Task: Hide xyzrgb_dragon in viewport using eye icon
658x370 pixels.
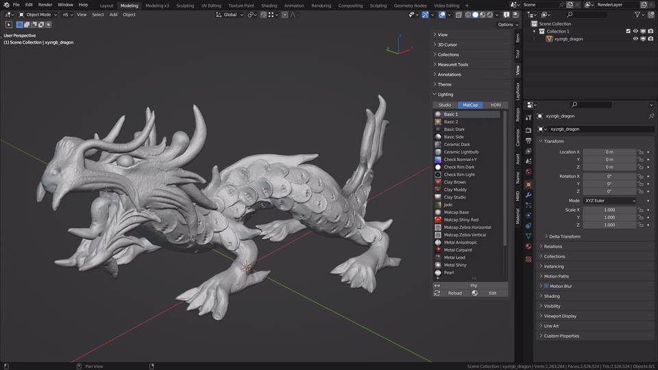Action: pyautogui.click(x=635, y=39)
